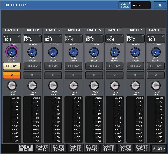Enable DELAY on DANTE7
Viewport: 168px width, 154px height.
[135, 66]
